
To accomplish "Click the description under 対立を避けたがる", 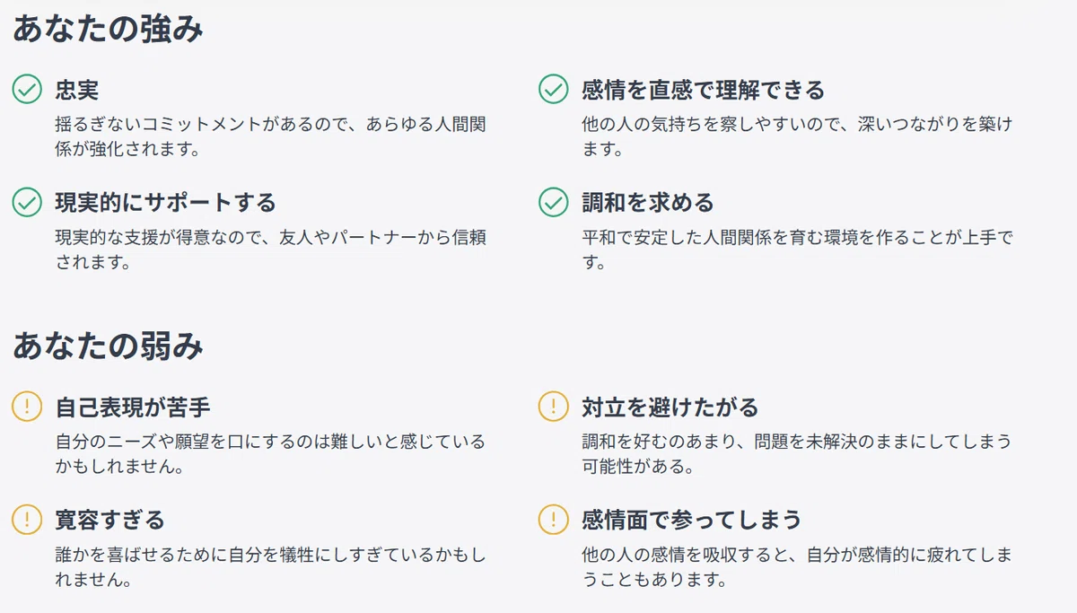I will (797, 453).
